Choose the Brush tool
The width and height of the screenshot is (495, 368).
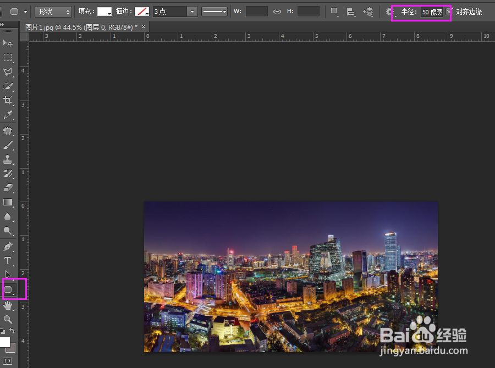click(x=8, y=144)
